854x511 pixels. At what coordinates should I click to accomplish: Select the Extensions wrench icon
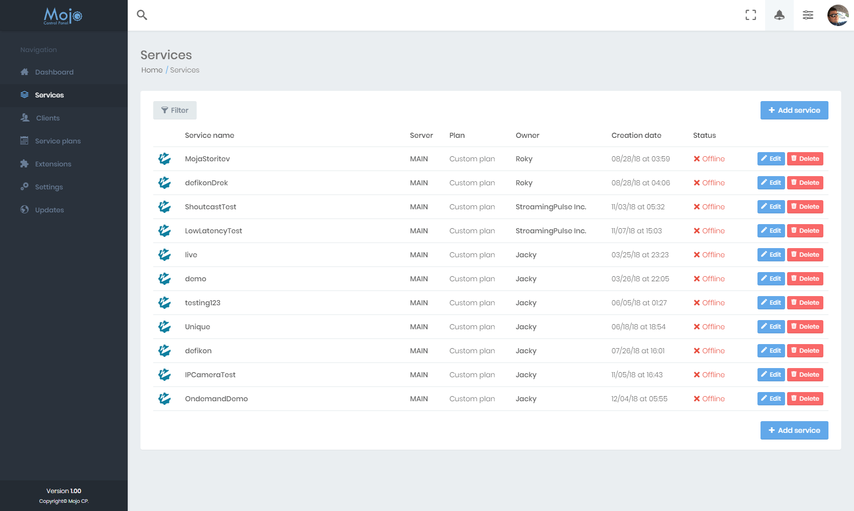point(24,163)
